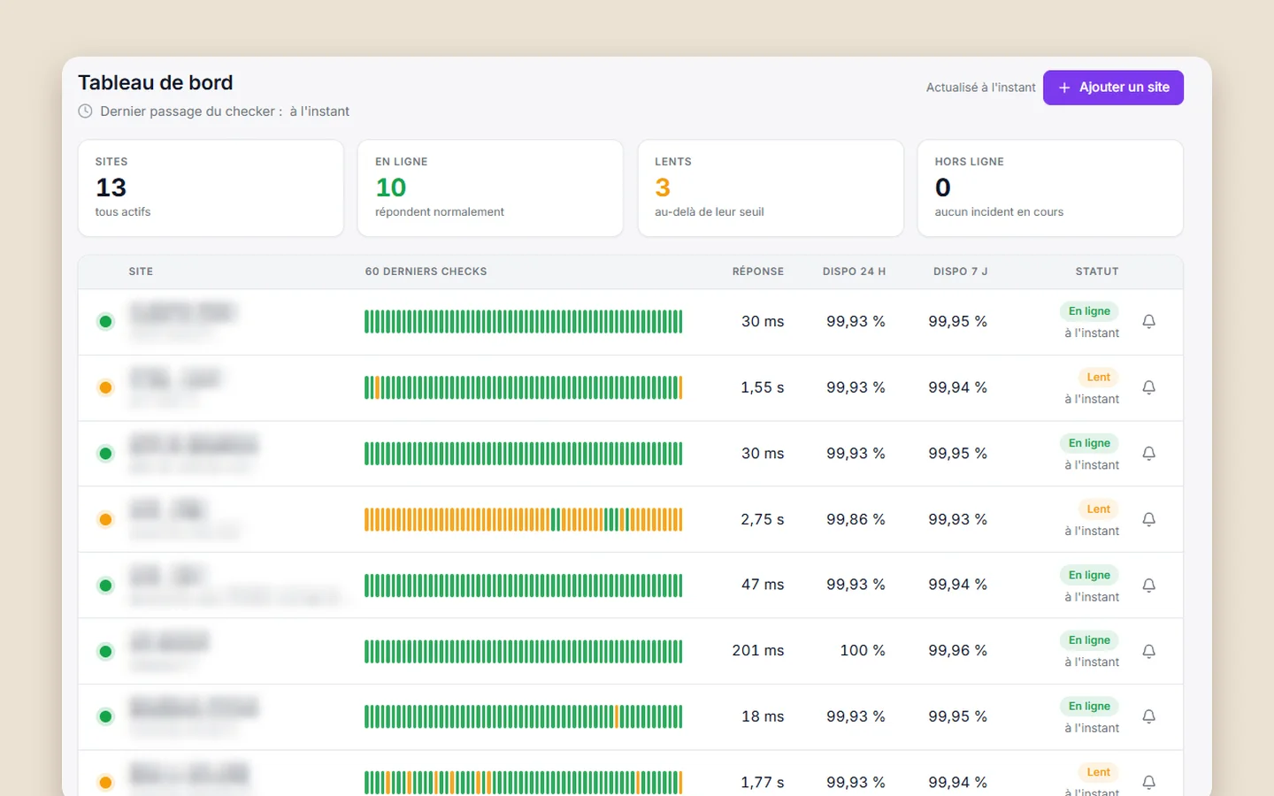The height and width of the screenshot is (796, 1274).
Task: Click the "99,86 %" 24-hour availability value
Action: click(x=856, y=519)
